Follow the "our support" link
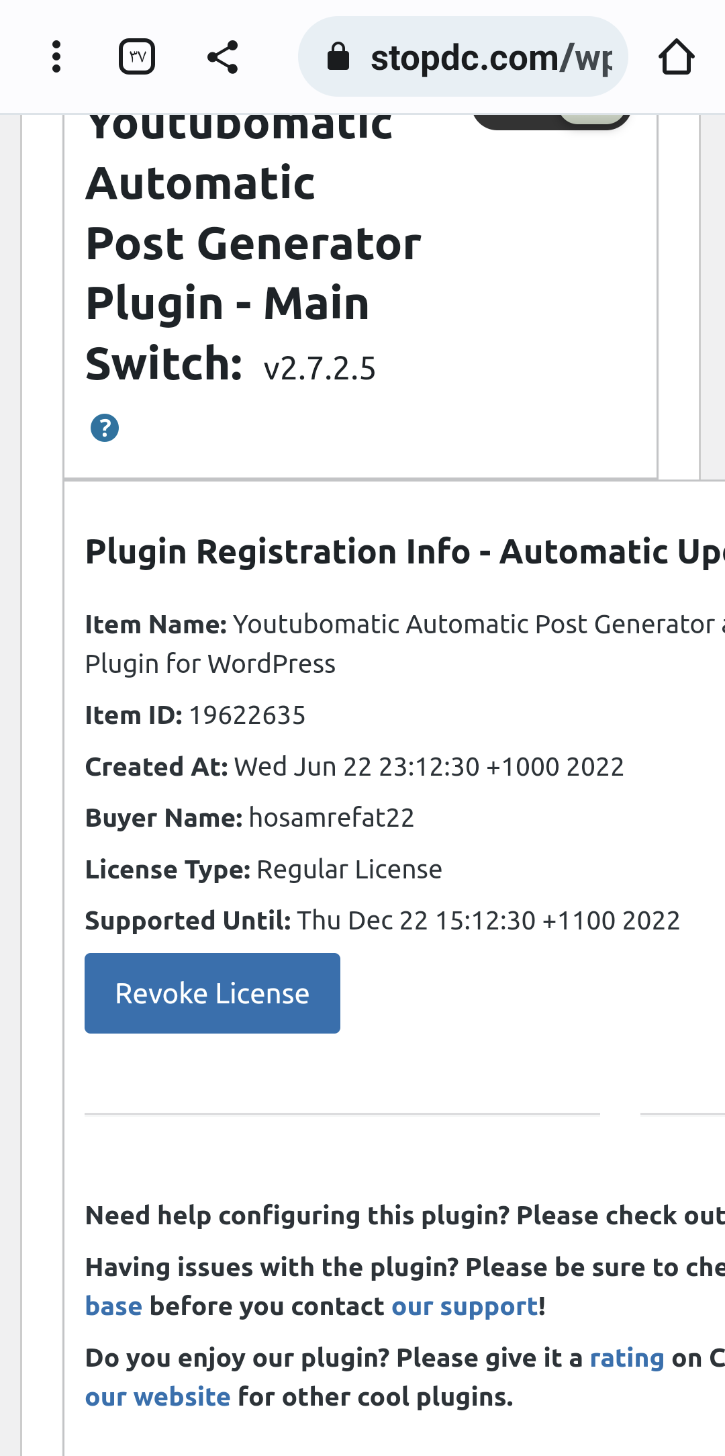The width and height of the screenshot is (725, 1456). pos(465,1306)
